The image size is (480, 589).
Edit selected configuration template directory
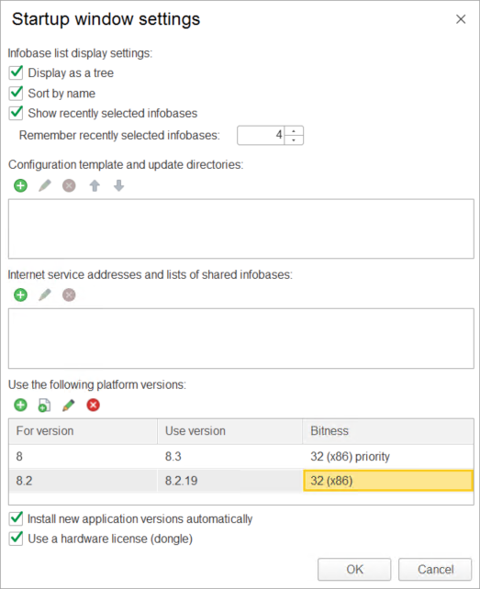click(45, 185)
